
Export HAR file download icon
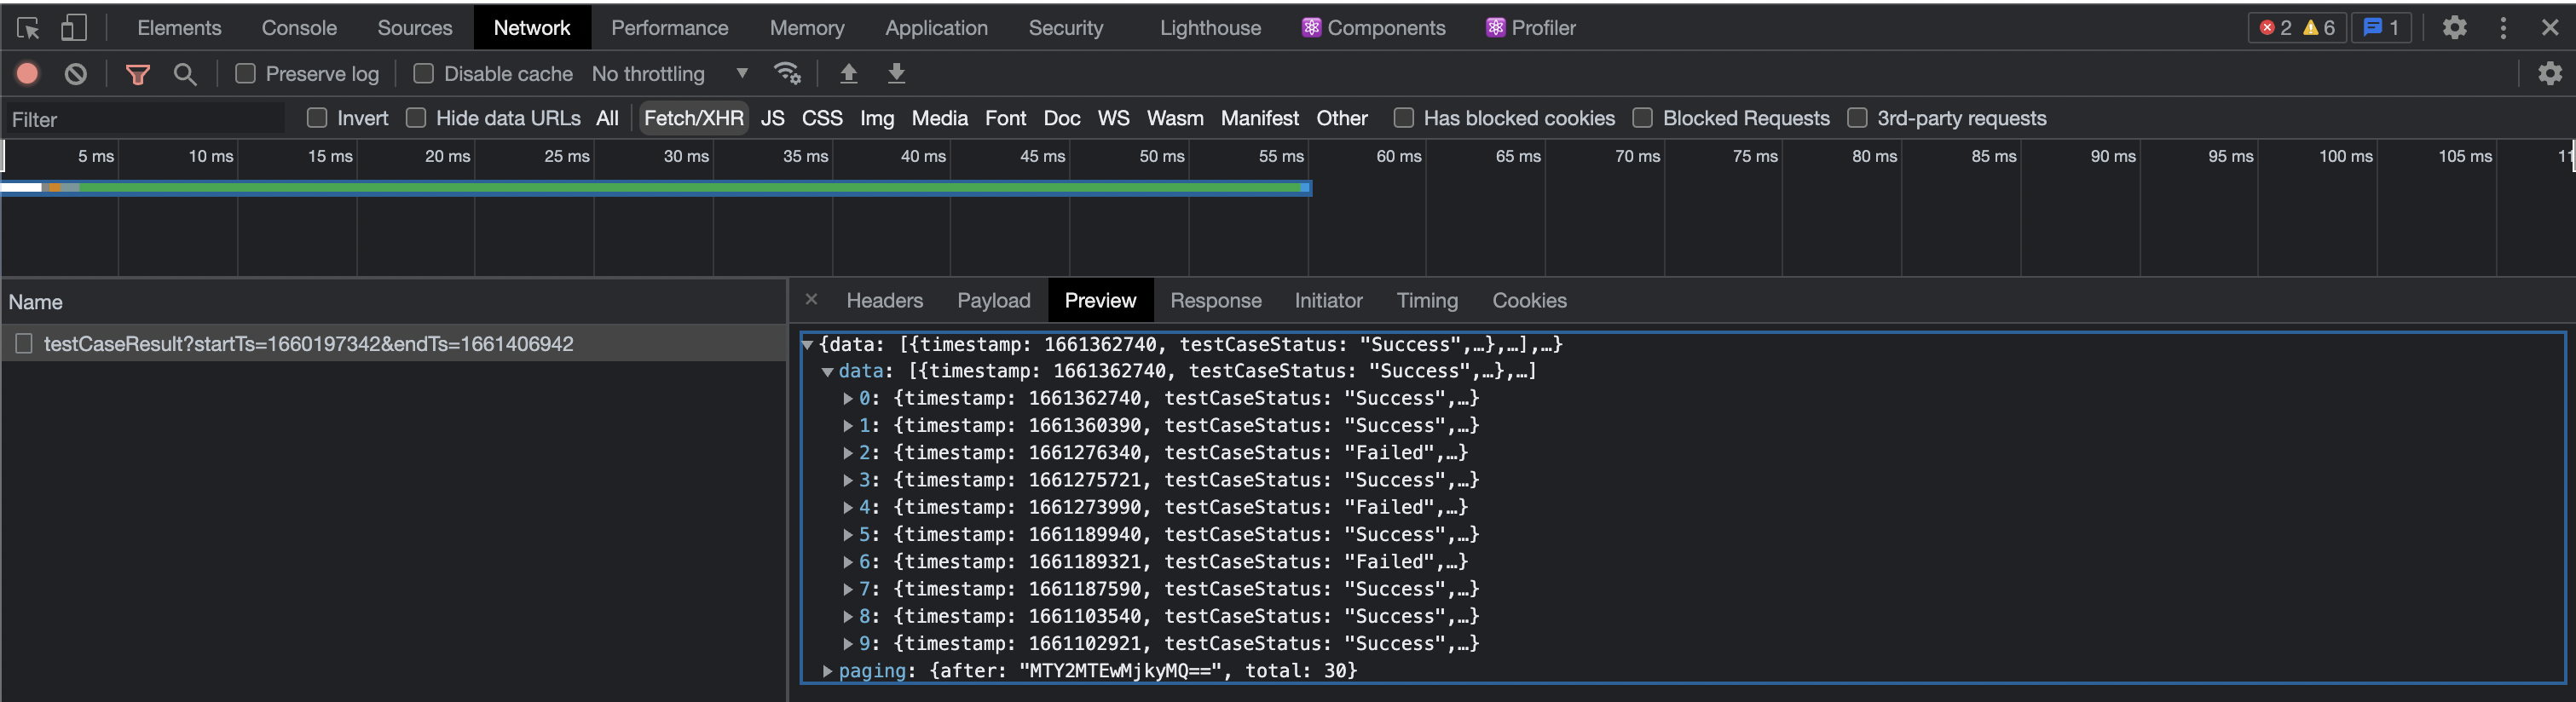click(x=897, y=73)
